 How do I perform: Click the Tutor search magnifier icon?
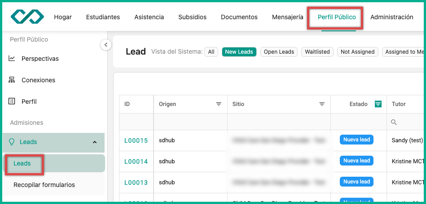(394, 122)
